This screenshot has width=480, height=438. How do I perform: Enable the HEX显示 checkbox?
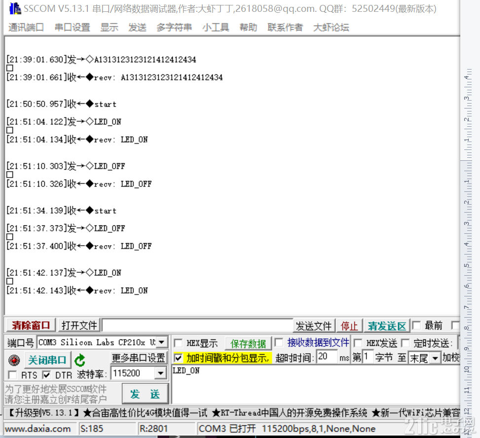click(x=178, y=343)
